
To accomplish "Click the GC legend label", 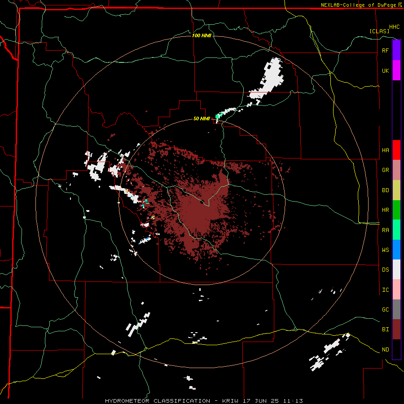I will pos(385,310).
